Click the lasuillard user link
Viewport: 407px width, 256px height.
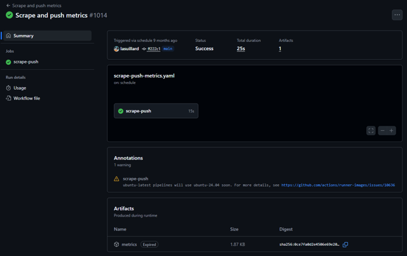[x=130, y=49]
